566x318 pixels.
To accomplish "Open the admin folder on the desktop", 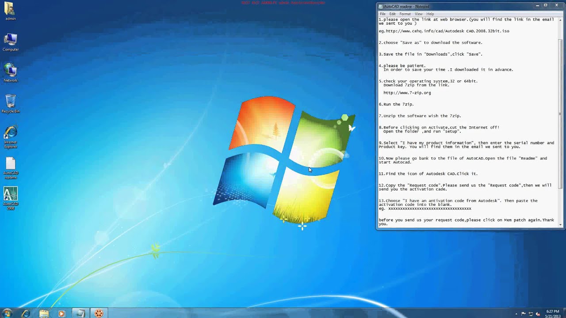I will tap(11, 10).
